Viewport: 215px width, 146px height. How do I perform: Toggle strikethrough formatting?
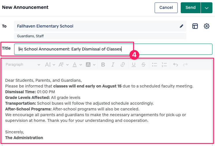(143, 65)
